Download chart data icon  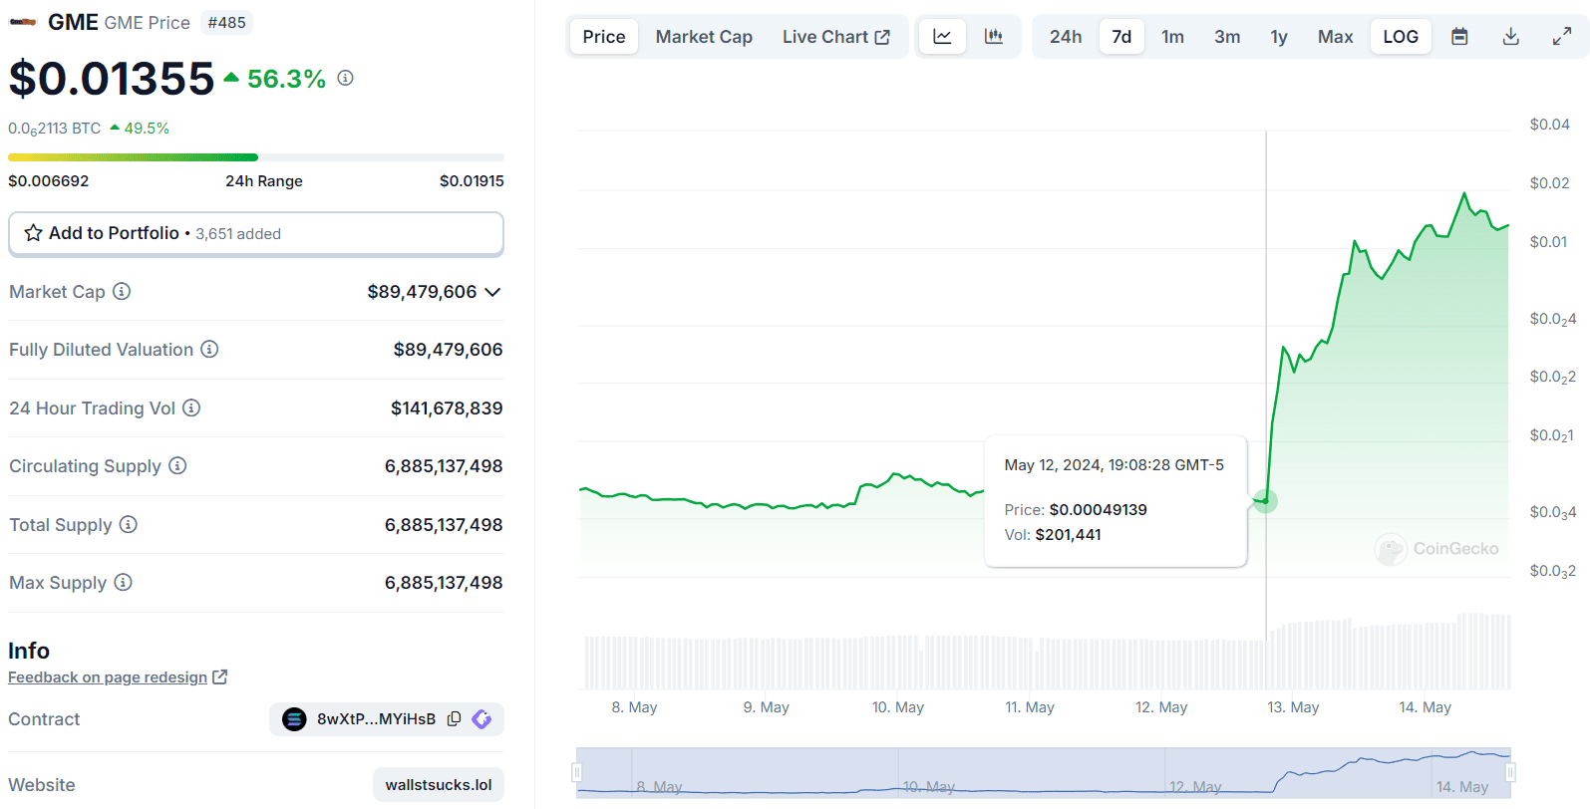pyautogui.click(x=1511, y=37)
